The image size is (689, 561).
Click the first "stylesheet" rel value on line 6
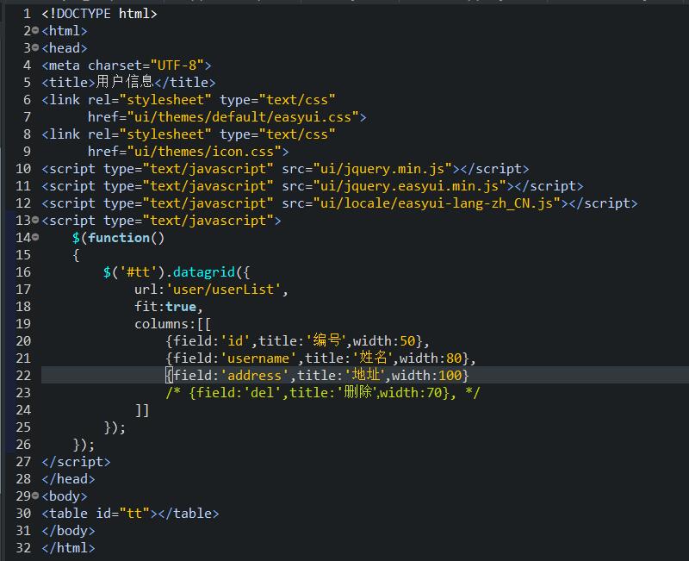[x=165, y=100]
